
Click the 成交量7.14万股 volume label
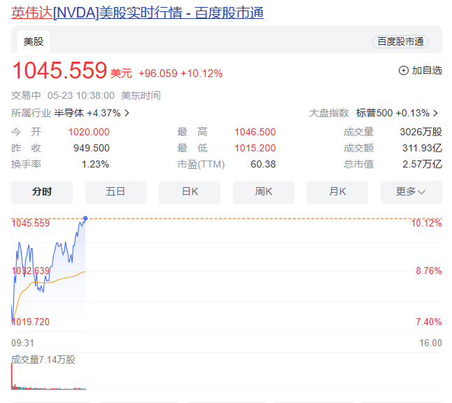point(43,360)
